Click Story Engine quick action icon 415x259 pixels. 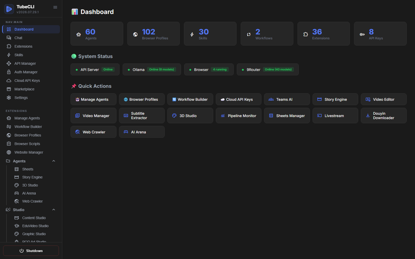320,99
